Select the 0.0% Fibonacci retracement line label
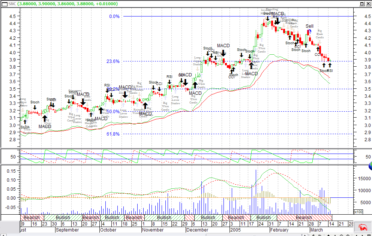The image size is (372, 236). pyautogui.click(x=114, y=16)
